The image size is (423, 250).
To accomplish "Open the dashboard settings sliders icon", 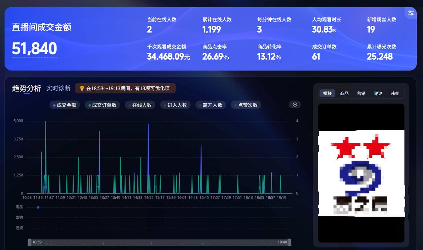I will coord(411,13).
